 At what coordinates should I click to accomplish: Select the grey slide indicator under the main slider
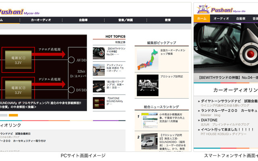click(3, 115)
